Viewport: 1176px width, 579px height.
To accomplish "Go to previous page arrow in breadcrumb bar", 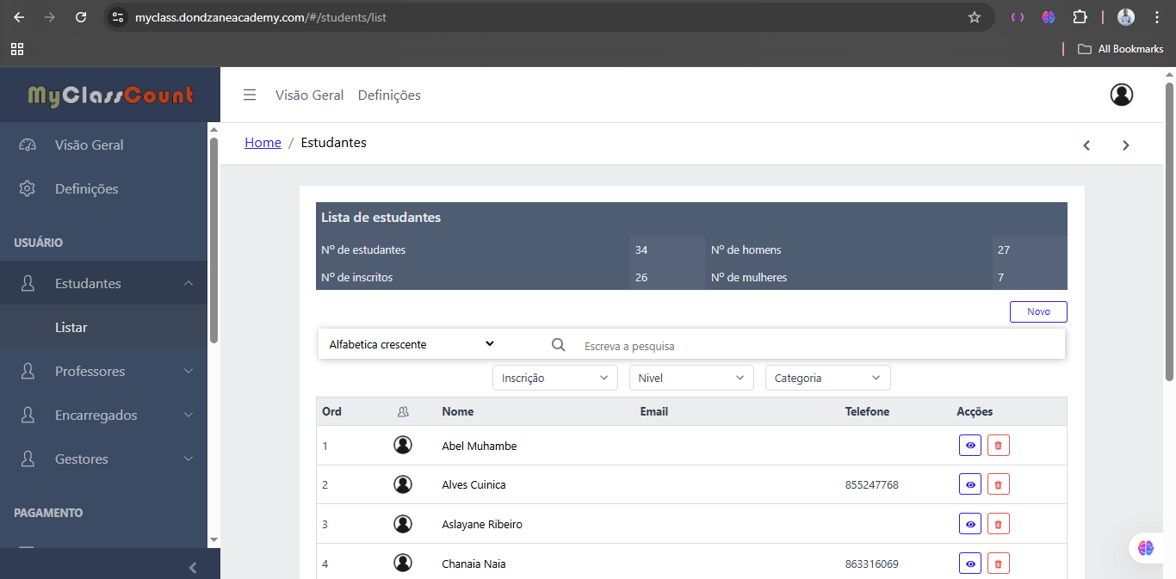I will (x=1086, y=145).
